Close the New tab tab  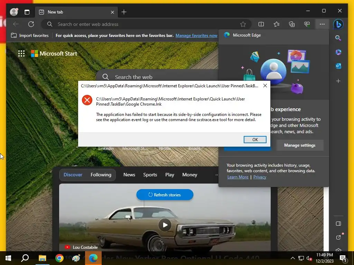[112, 12]
